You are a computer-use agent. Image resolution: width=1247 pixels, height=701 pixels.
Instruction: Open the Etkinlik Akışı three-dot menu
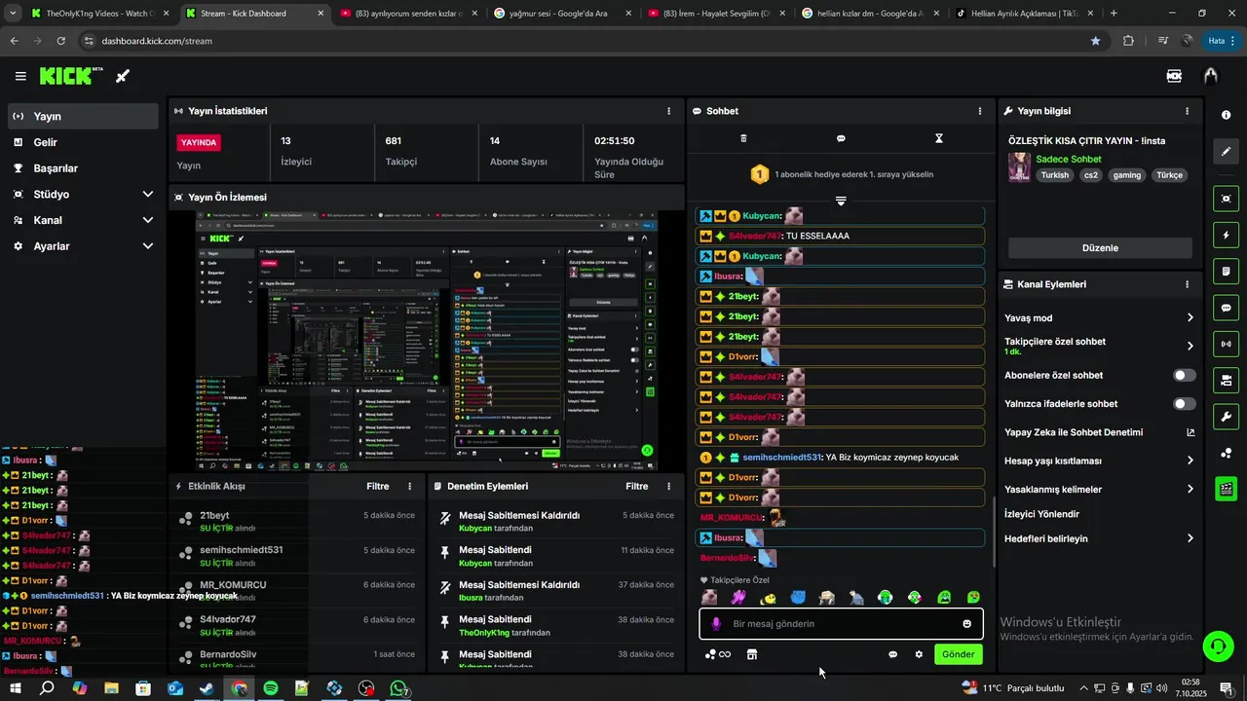pyautogui.click(x=409, y=486)
